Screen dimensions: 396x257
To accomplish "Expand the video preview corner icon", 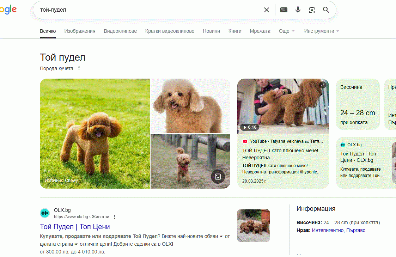I will 322,85.
